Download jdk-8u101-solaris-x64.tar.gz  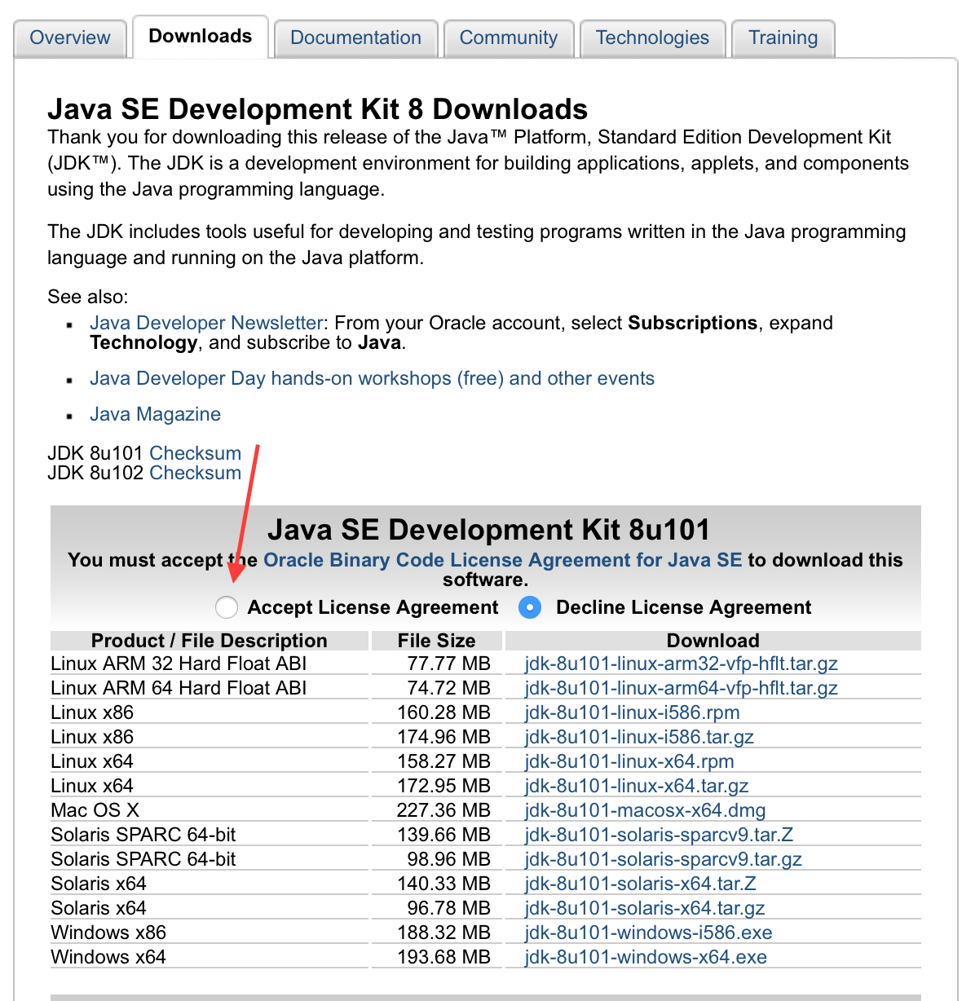(x=645, y=908)
